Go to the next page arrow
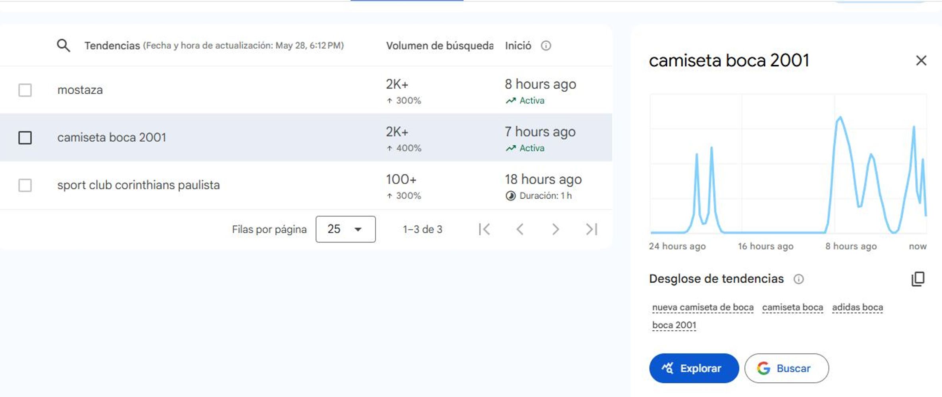 click(x=556, y=229)
